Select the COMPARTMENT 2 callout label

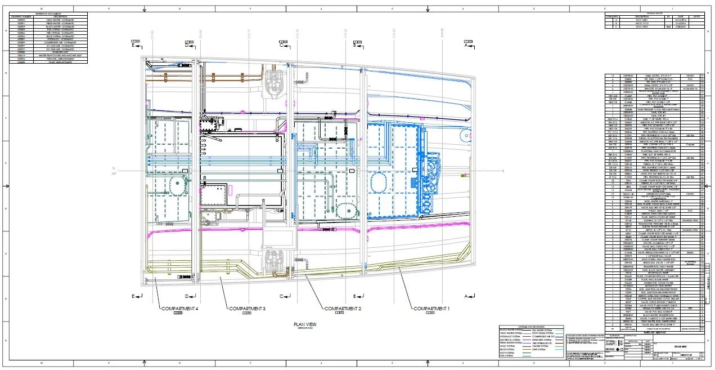point(343,309)
